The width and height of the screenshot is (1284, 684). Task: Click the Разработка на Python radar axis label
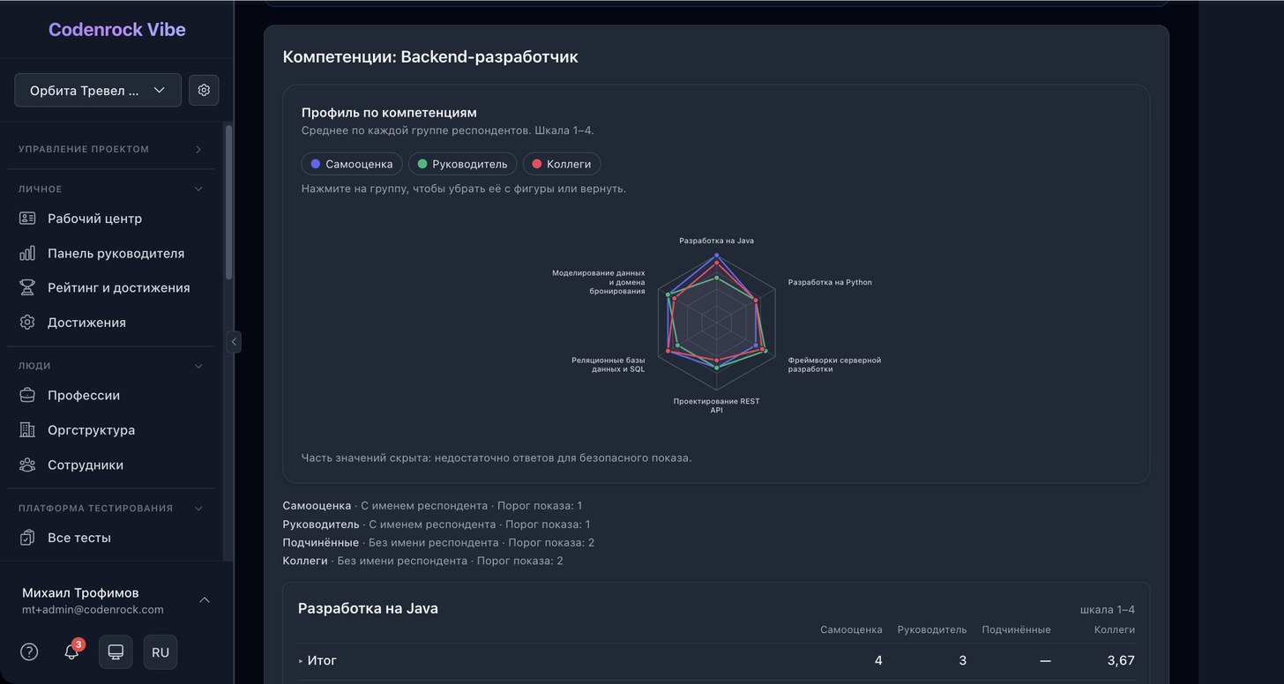pos(830,282)
